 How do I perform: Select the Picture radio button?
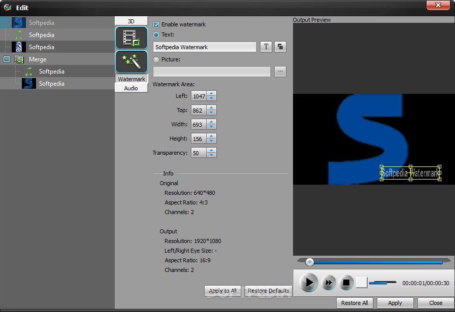tap(156, 59)
